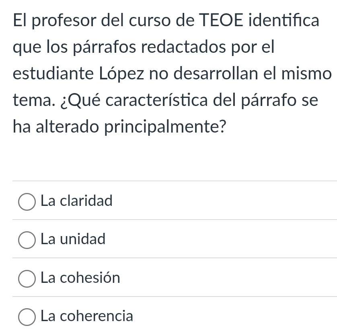Click the word 'párrafos' in the question
This screenshot has height=334, width=337.
[105, 48]
